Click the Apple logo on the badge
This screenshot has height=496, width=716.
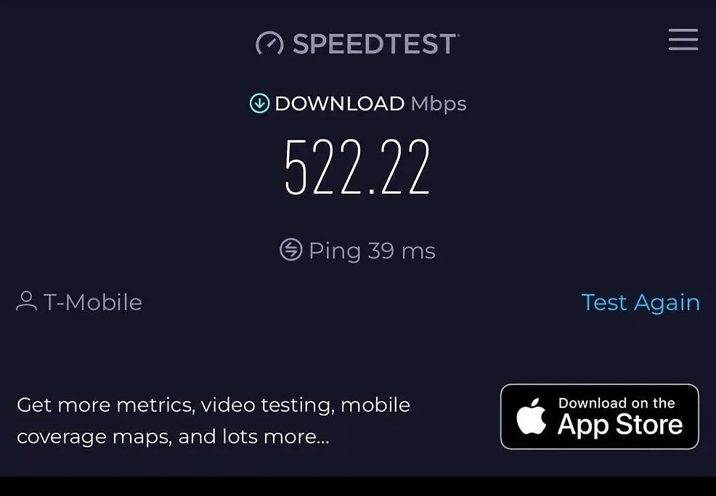[532, 416]
